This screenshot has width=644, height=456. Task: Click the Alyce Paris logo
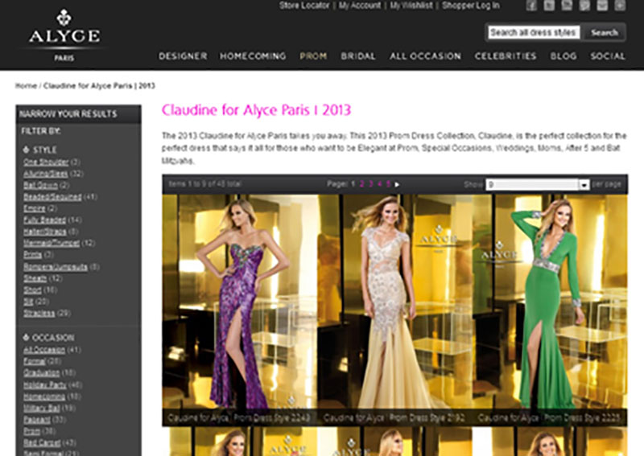point(64,35)
